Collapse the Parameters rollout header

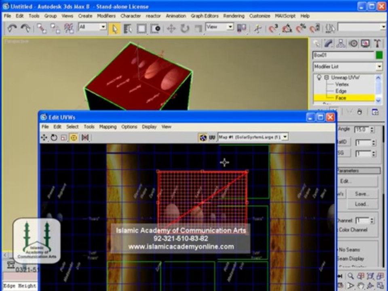358,171
